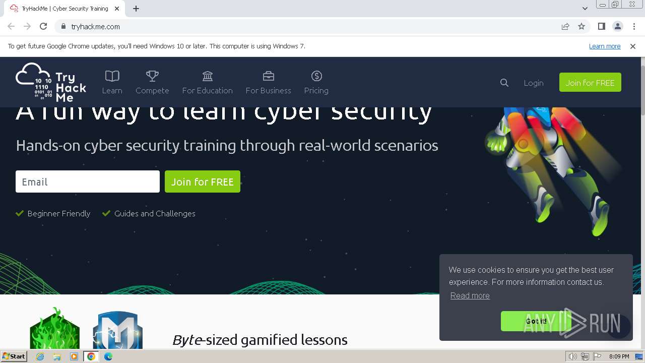The height and width of the screenshot is (363, 645).
Task: Open the Pricing page
Action: (x=316, y=82)
